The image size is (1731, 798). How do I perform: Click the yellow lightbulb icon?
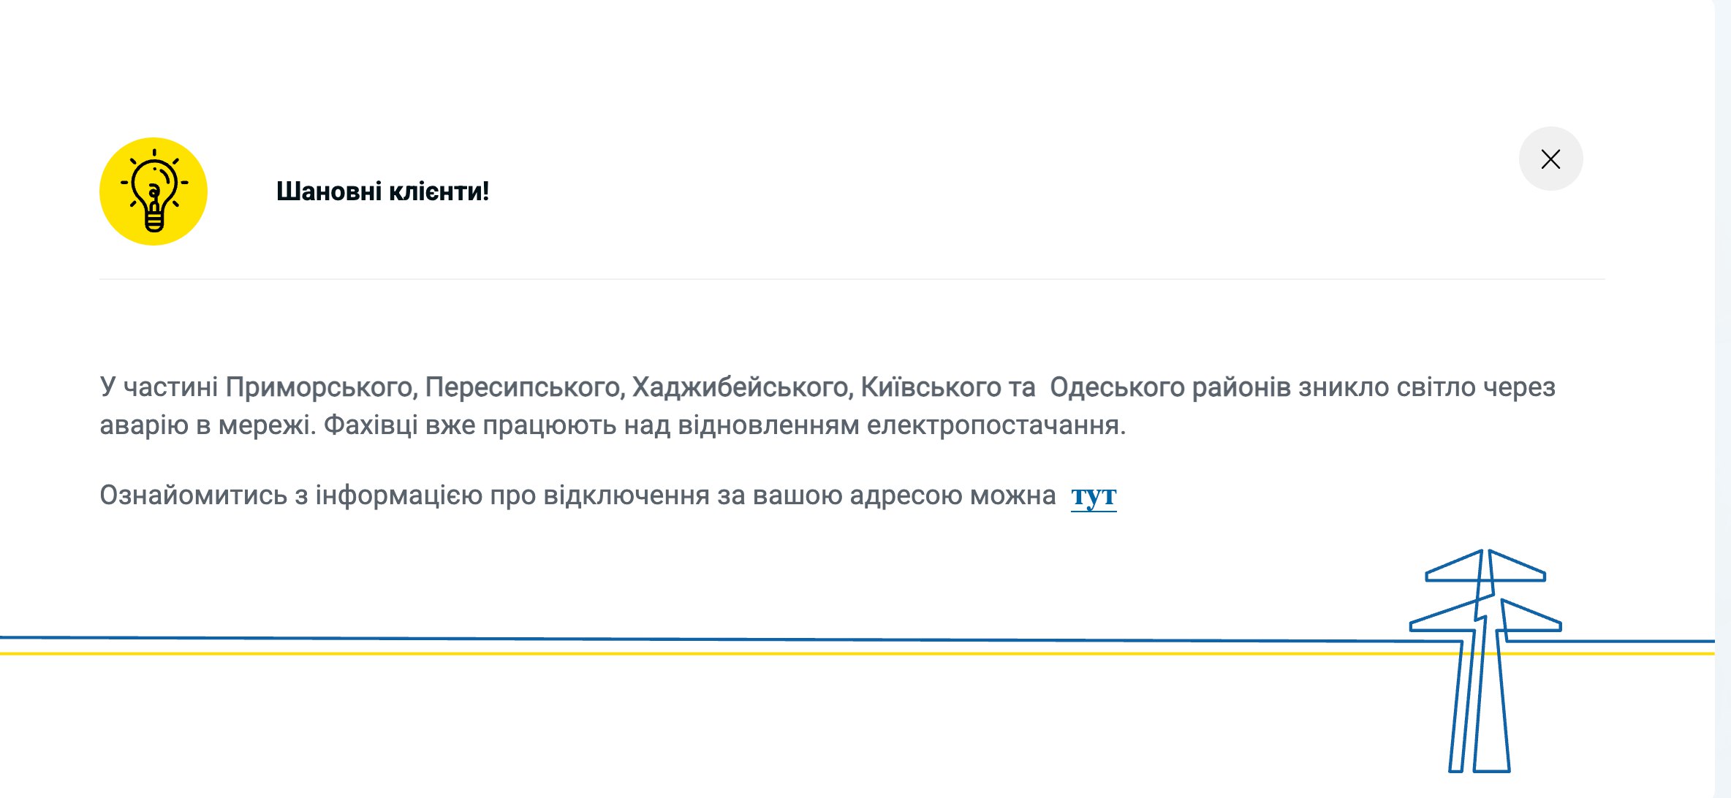pyautogui.click(x=154, y=191)
